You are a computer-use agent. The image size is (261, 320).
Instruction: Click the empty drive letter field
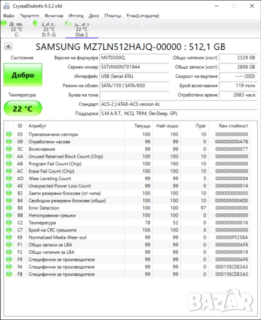[134, 95]
